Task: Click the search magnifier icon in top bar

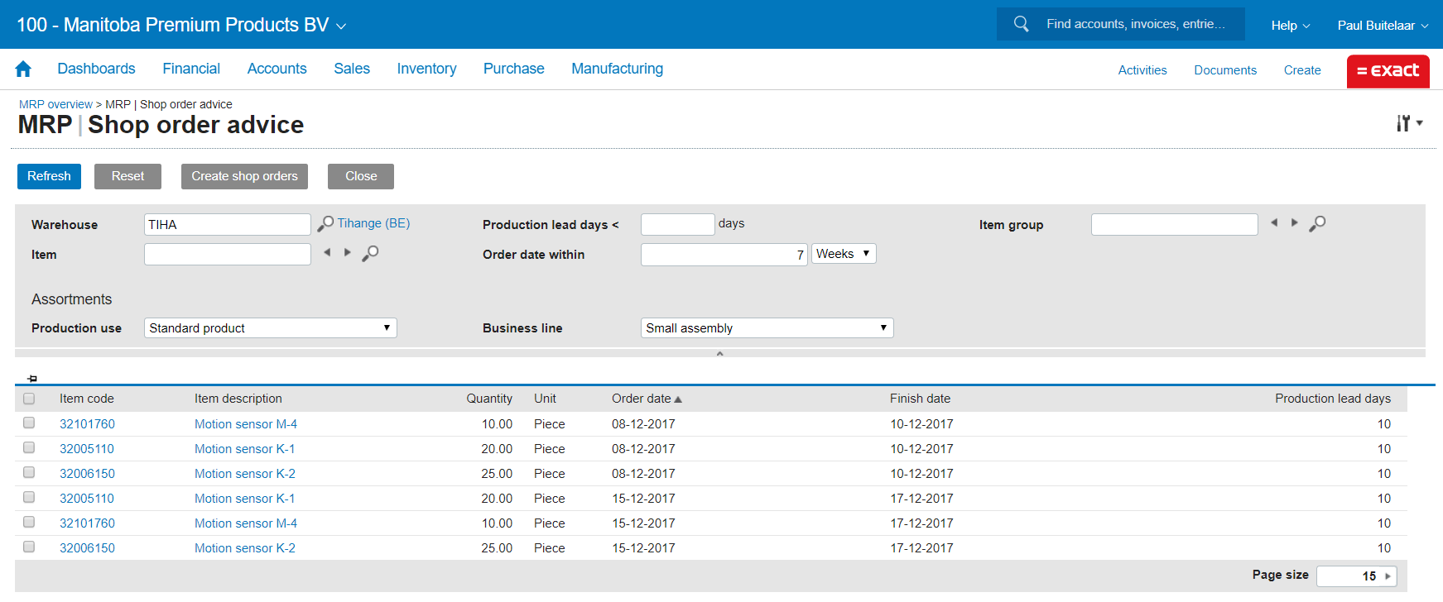Action: [1021, 24]
